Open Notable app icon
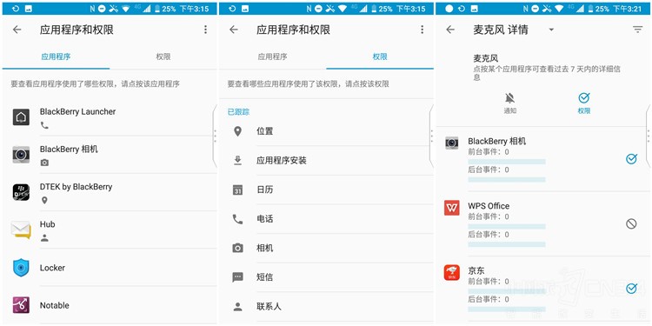Viewport: 652px width, 326px height. tap(21, 305)
